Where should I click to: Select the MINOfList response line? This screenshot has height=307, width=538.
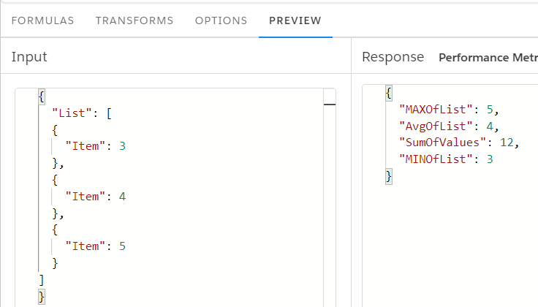coord(446,159)
